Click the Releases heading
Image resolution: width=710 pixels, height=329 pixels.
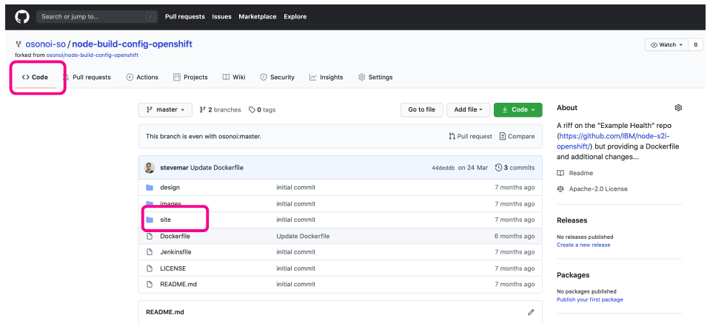point(572,220)
